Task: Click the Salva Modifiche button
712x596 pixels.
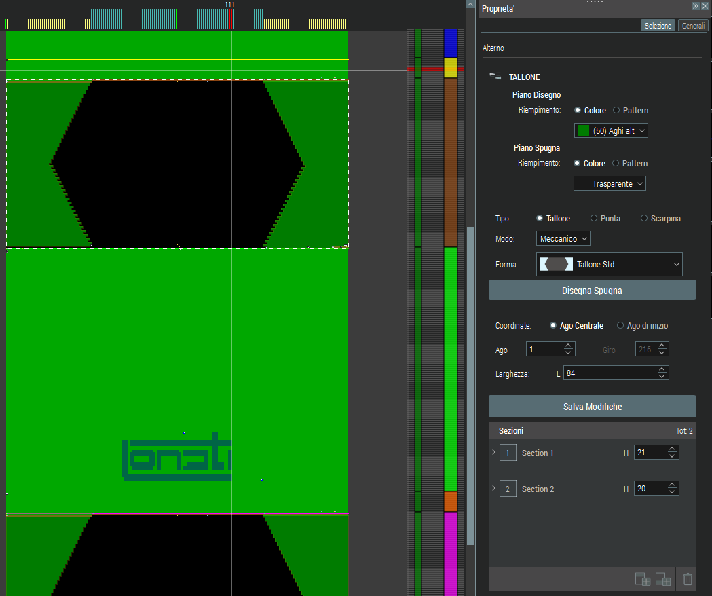Action: 592,407
